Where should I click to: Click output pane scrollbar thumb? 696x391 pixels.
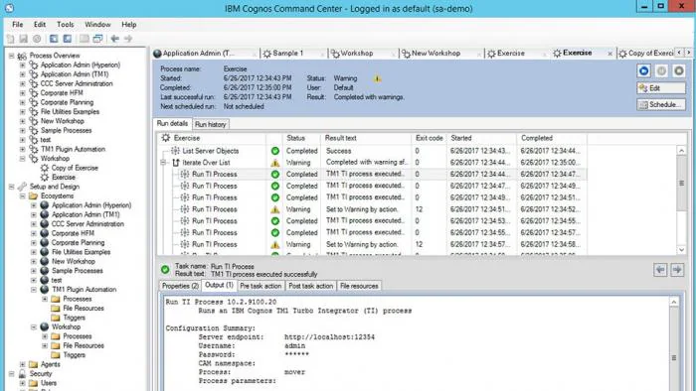pos(674,358)
